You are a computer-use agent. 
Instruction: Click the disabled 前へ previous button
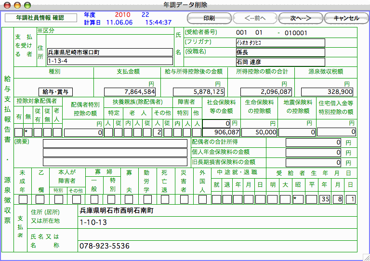(x=255, y=18)
